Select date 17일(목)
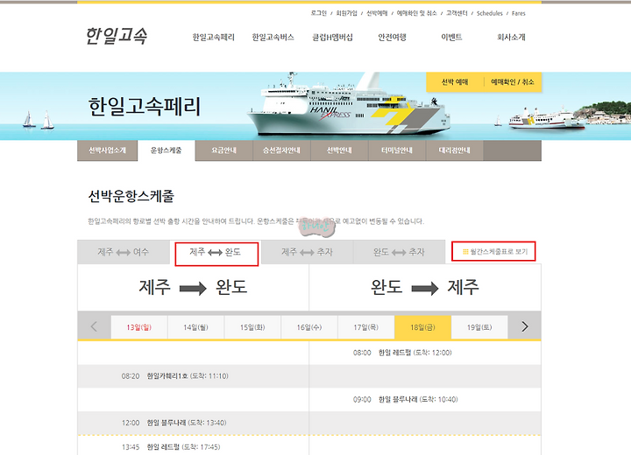 tap(366, 327)
